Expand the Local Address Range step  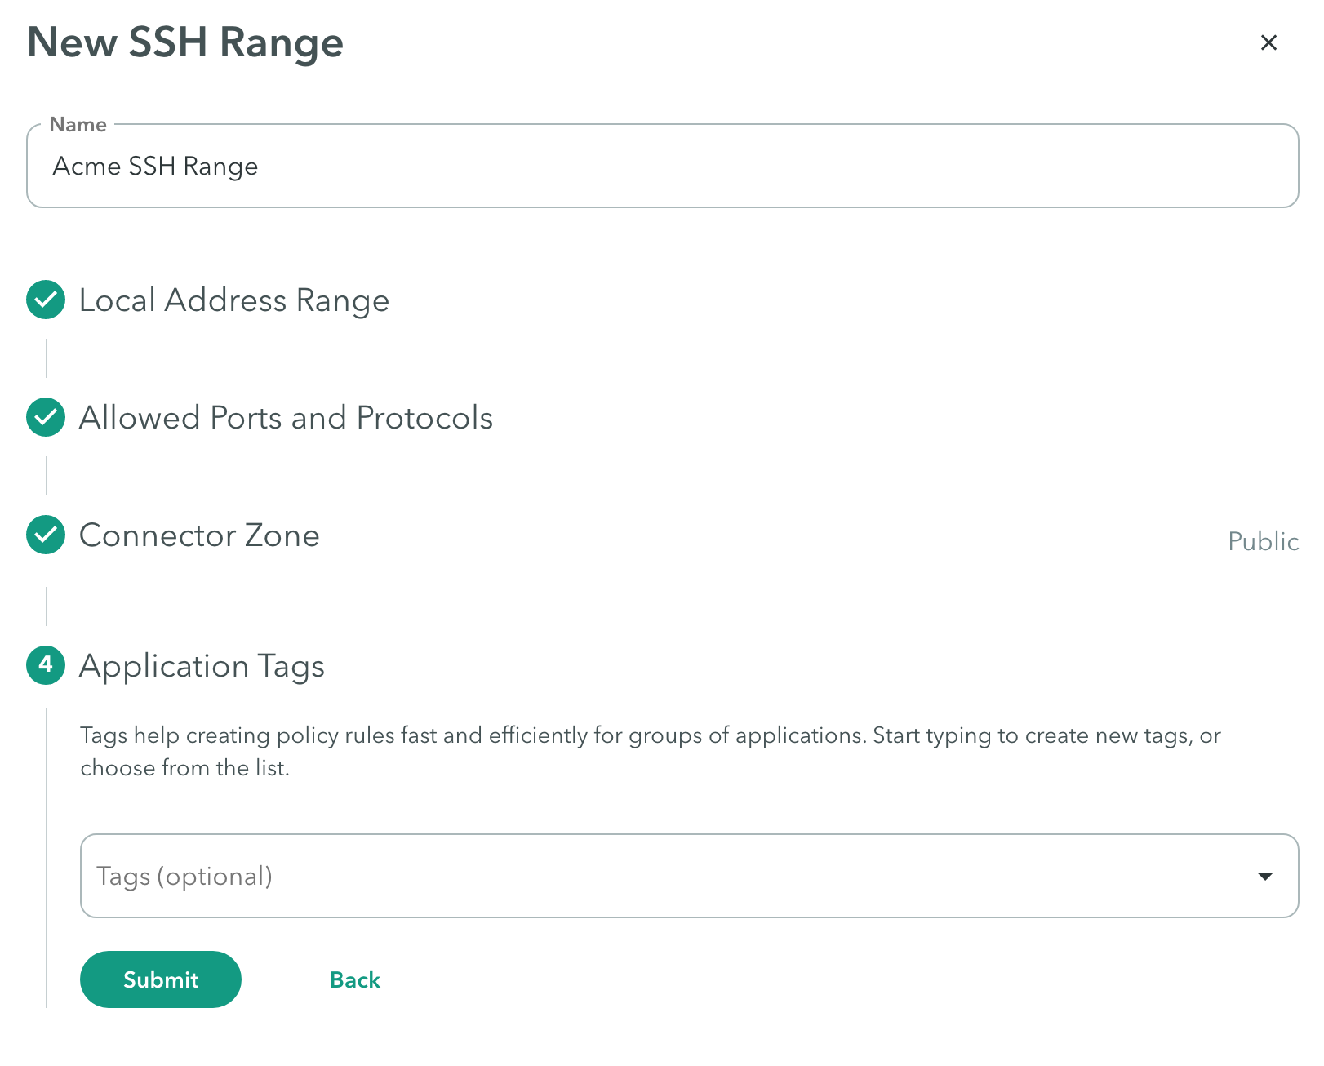pyautogui.click(x=233, y=300)
